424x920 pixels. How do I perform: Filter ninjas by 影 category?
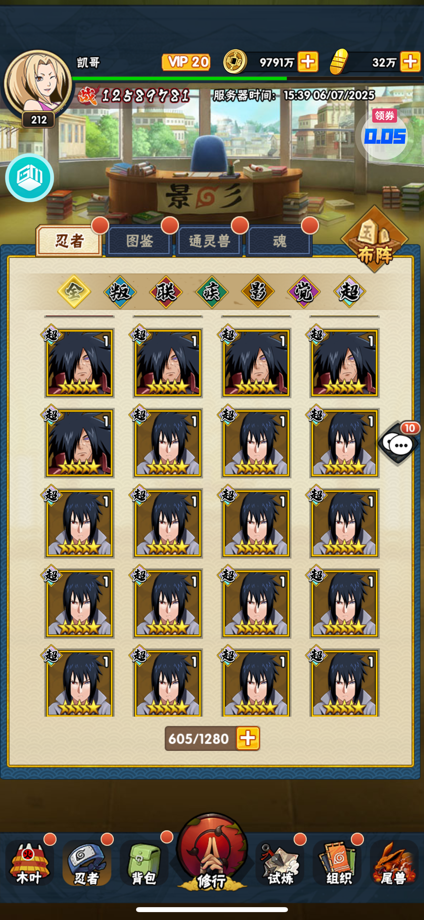pyautogui.click(x=258, y=292)
